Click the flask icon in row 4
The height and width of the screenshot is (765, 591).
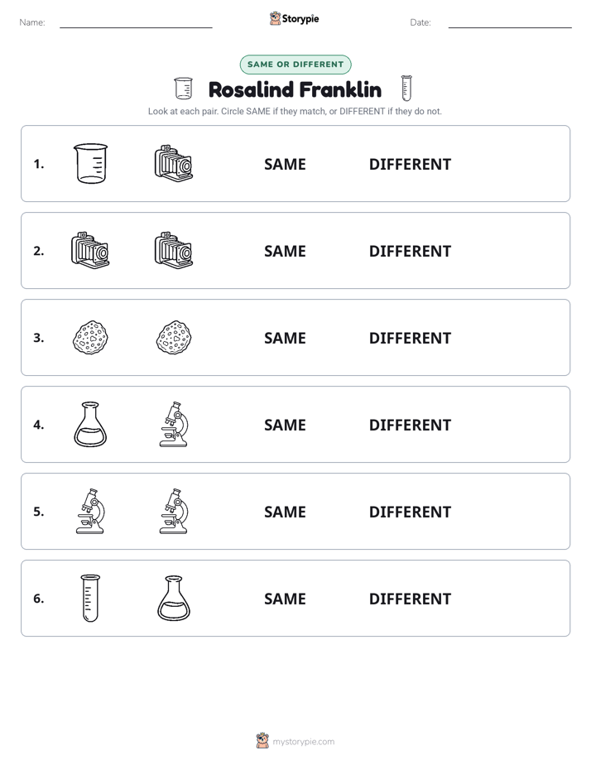click(x=90, y=425)
